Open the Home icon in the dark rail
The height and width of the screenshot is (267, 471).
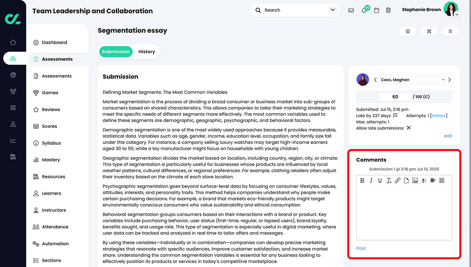pyautogui.click(x=13, y=43)
